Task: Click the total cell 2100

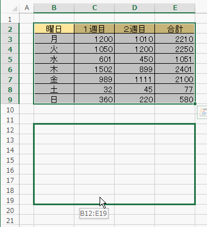Action: point(175,79)
